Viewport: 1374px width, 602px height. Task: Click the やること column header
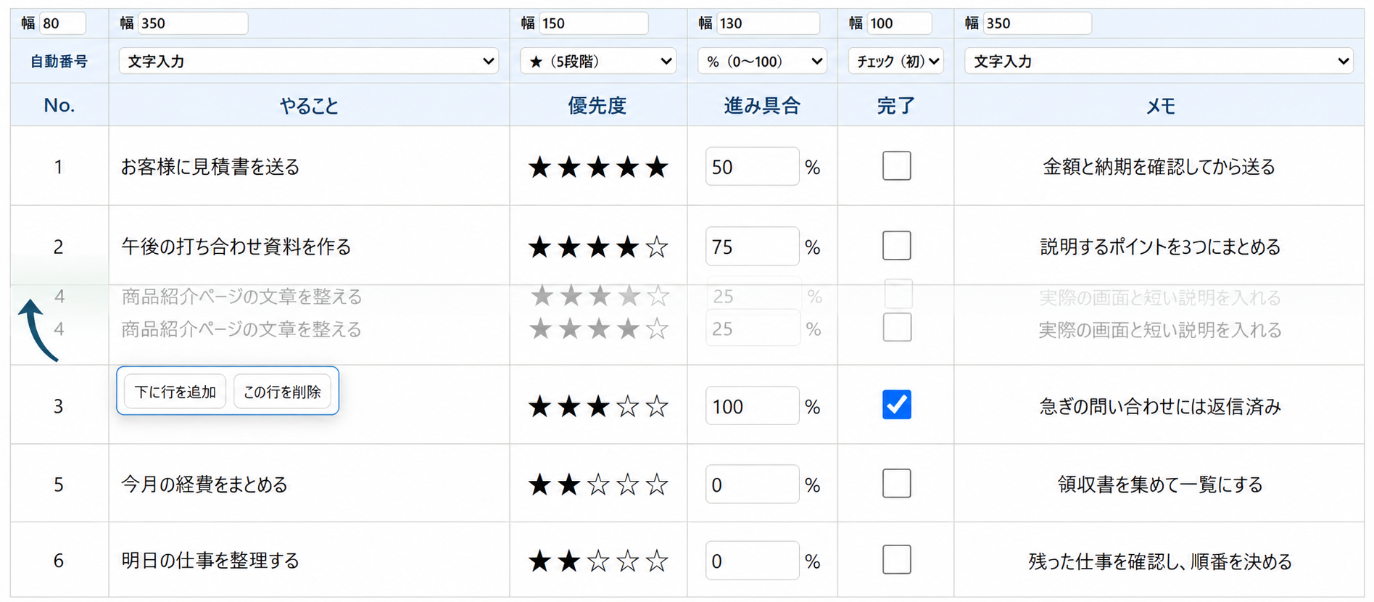(x=309, y=106)
